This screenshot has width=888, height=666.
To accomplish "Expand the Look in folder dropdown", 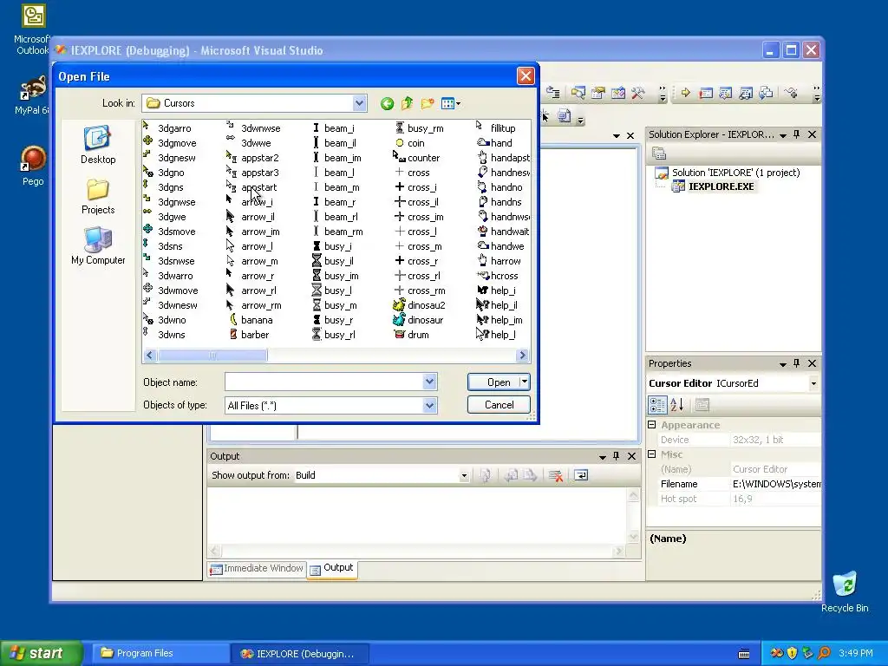I will coord(360,104).
